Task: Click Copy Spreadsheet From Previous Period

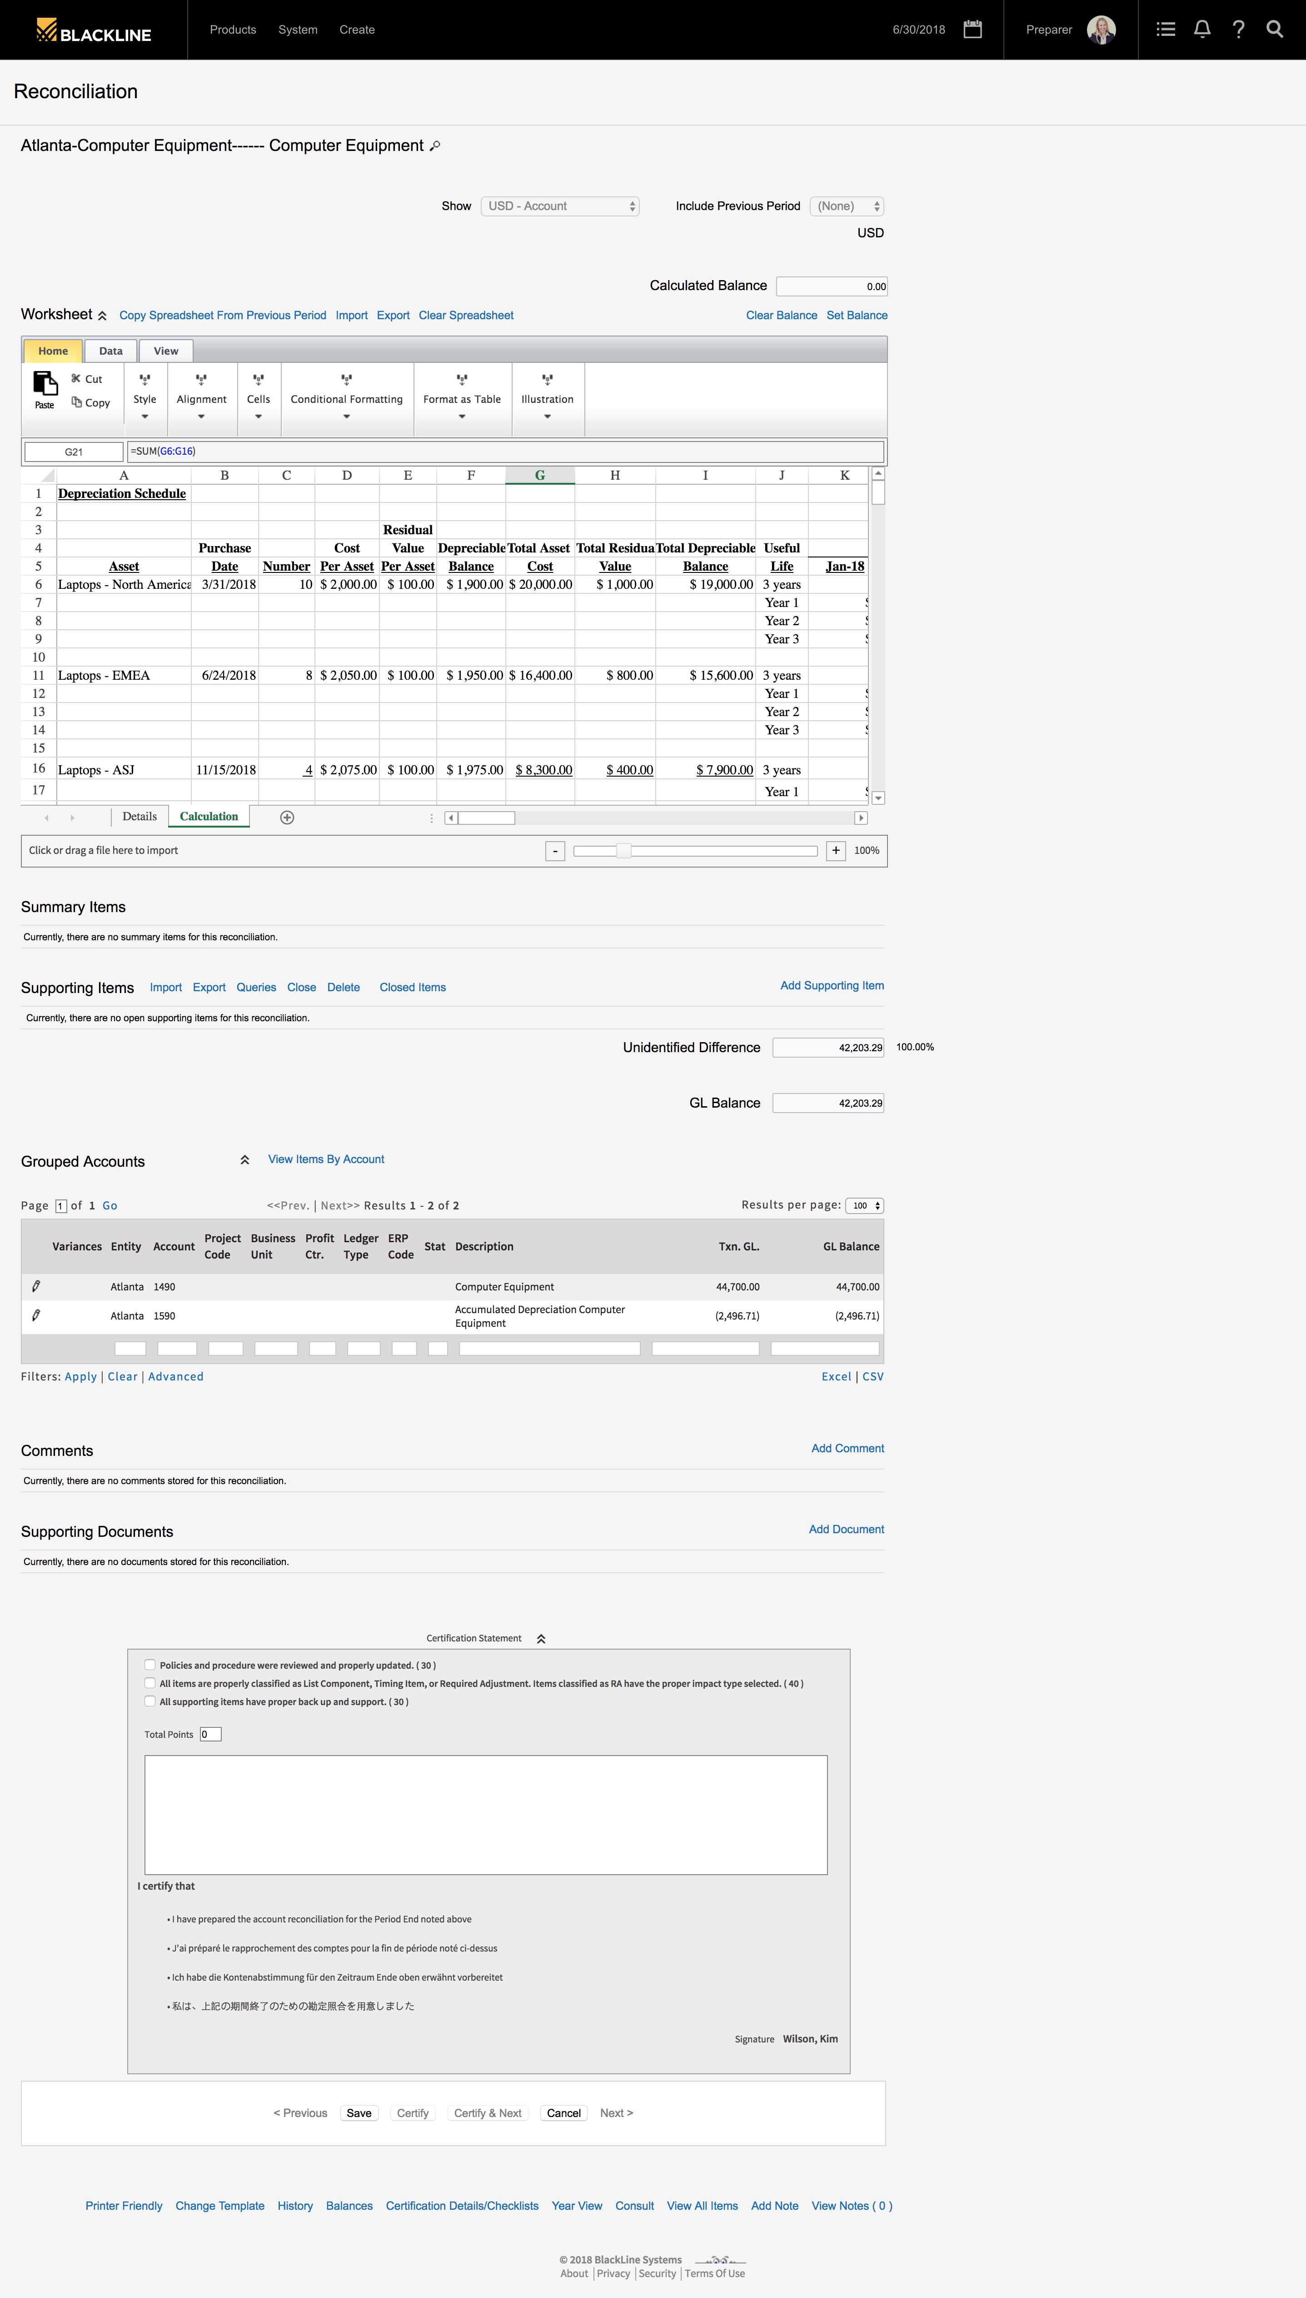Action: (x=223, y=315)
